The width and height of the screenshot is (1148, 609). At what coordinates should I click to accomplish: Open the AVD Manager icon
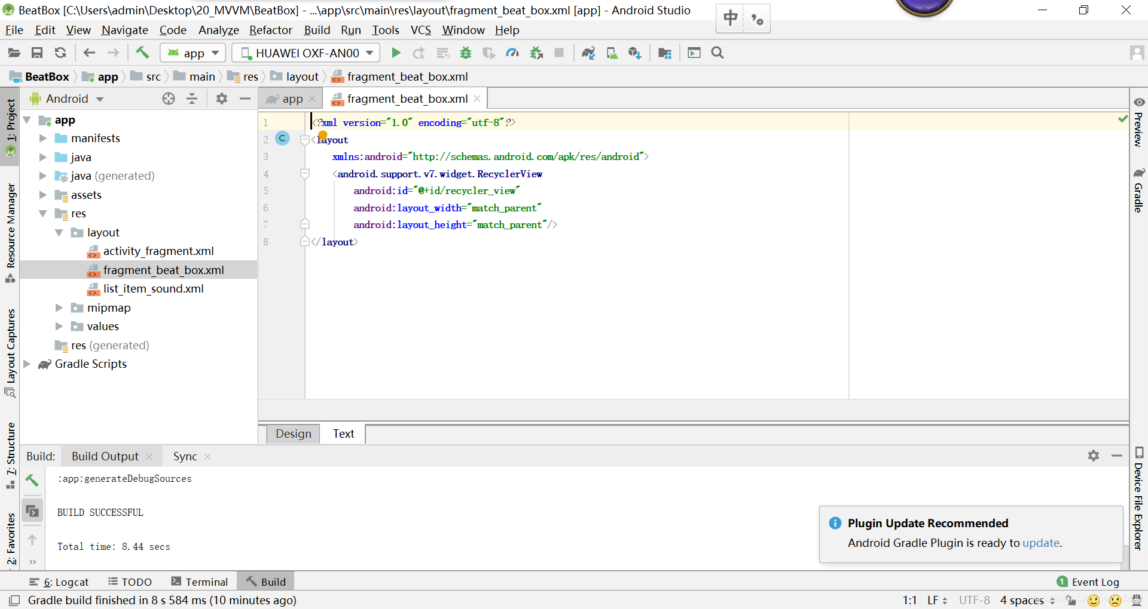click(x=612, y=53)
